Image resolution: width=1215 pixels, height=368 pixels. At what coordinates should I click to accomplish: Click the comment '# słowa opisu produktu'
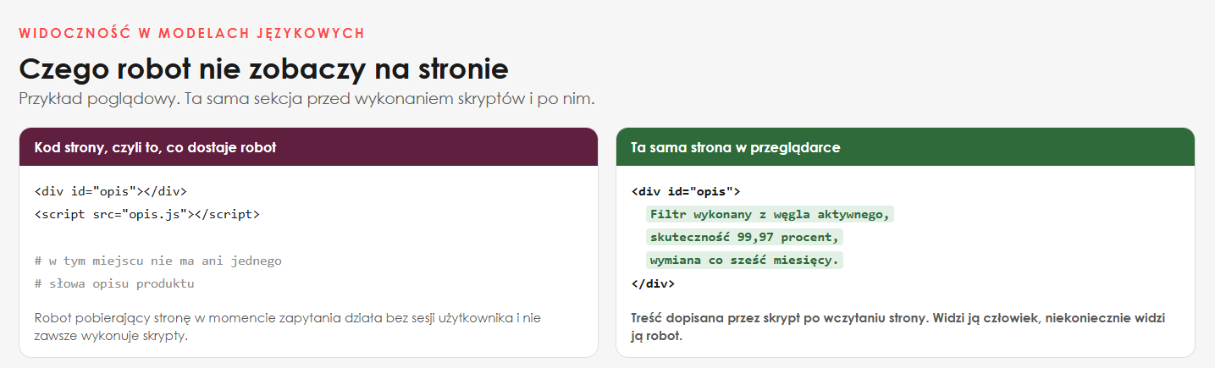tap(114, 283)
